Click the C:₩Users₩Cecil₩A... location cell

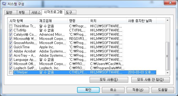pyautogui.click(x=107, y=64)
